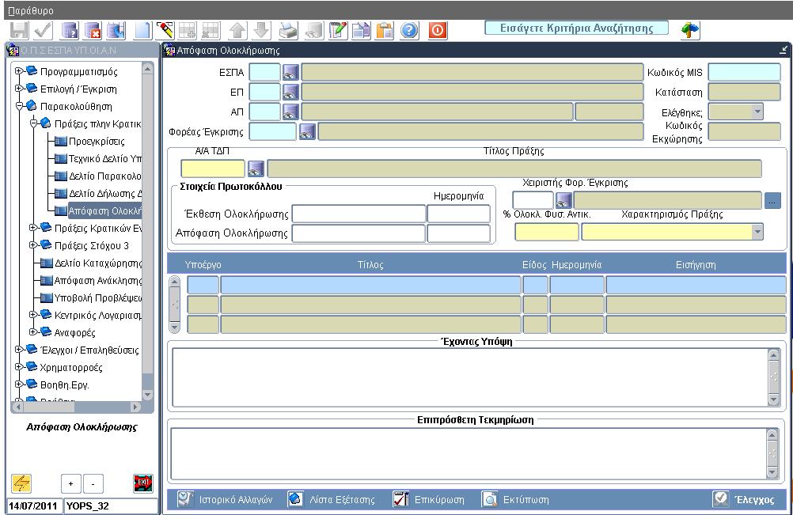
Task: Click the minus button below the tree
Action: [93, 483]
